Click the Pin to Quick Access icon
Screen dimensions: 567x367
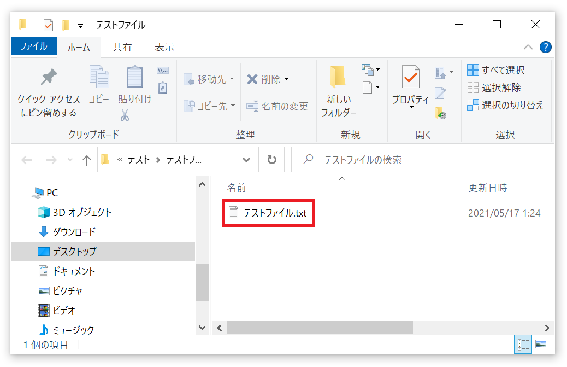coord(49,77)
